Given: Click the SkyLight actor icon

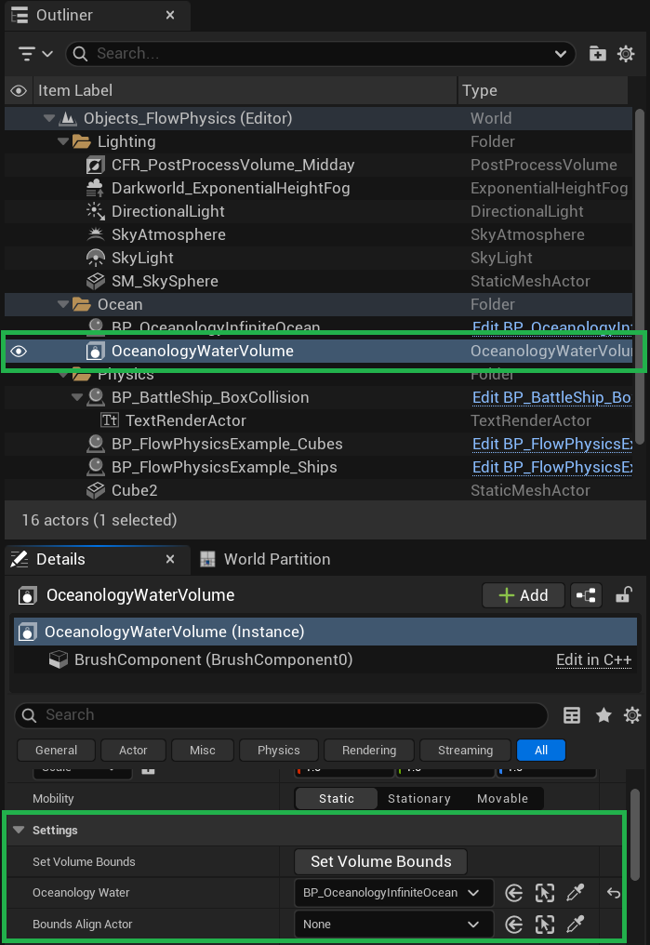Looking at the screenshot, I should tap(95, 258).
